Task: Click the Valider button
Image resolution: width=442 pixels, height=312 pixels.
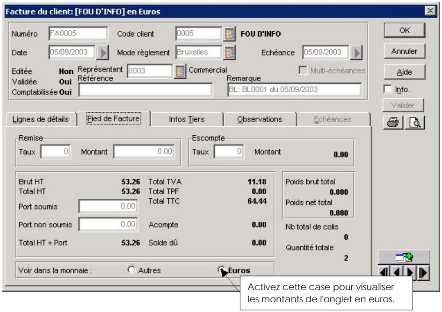Action: point(403,105)
